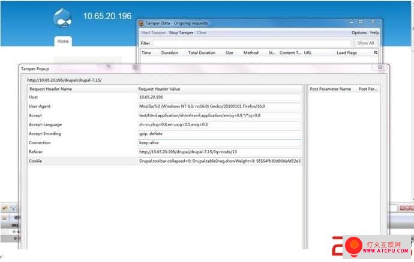Click the Drupal drop logo
Image resolution: width=414 pixels, height=262 pixels.
click(x=62, y=17)
